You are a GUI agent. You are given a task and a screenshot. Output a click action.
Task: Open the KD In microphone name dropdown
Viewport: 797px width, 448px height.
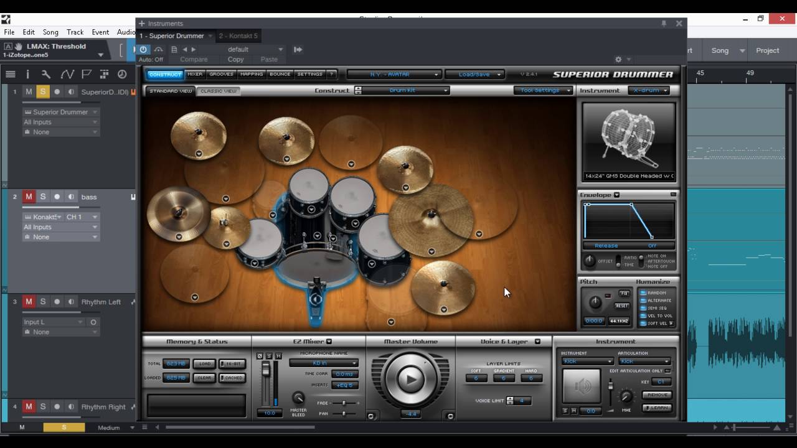(324, 363)
